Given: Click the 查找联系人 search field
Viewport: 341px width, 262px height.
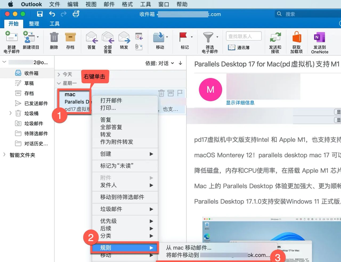Looking at the screenshot, I should tap(244, 36).
